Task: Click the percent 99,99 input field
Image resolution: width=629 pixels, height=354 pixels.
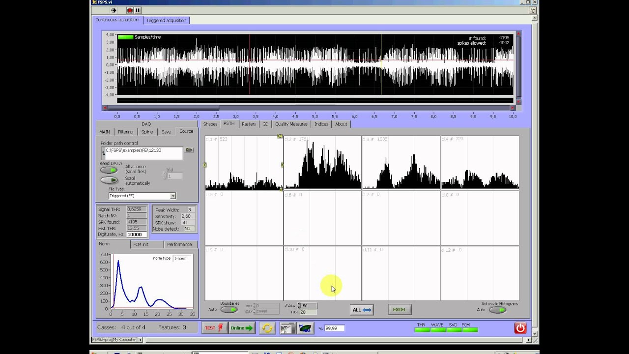Action: pyautogui.click(x=334, y=328)
